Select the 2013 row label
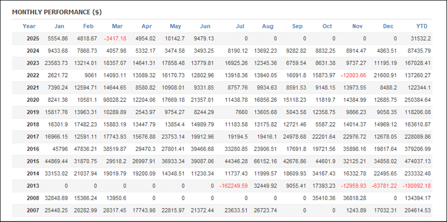Image resolution: width=447 pixels, height=222 pixels. point(33,186)
